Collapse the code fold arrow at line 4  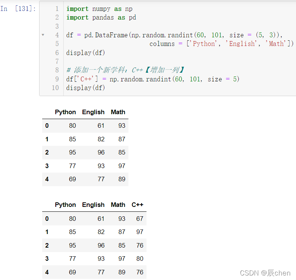coord(43,35)
